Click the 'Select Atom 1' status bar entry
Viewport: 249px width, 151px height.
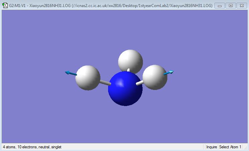(230, 147)
